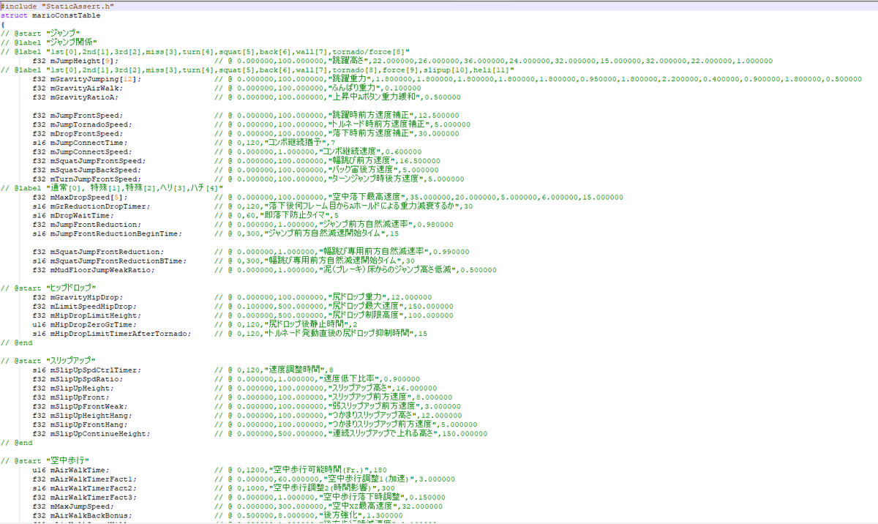878x524 pixels.
Task: Select mAirWalkTimerFact1 in the code
Action: pyautogui.click(x=91, y=479)
